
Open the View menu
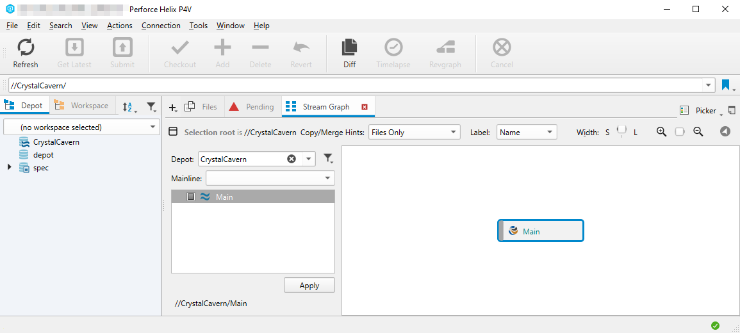tap(90, 26)
